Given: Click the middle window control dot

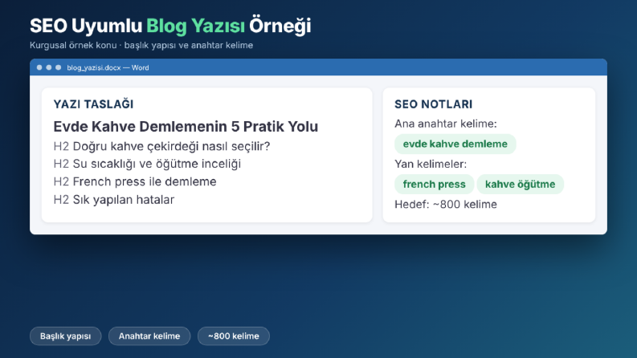Looking at the screenshot, I should [49, 67].
